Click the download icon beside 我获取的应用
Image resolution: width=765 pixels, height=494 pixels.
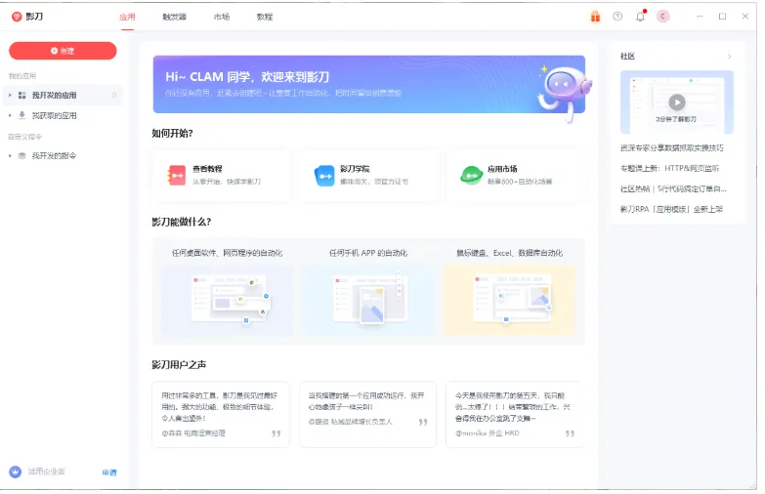tap(21, 115)
